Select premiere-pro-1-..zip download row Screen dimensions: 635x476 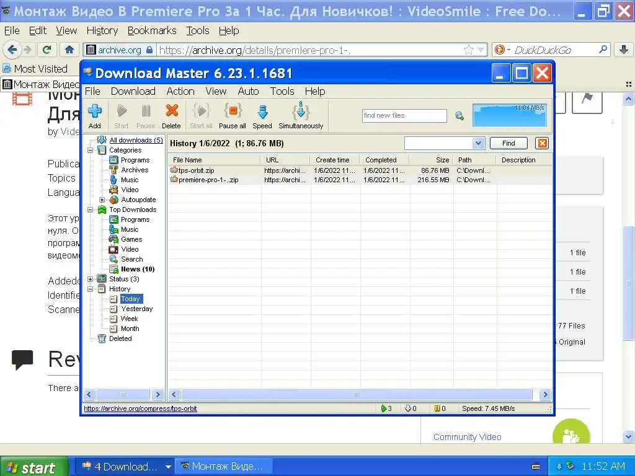360,180
